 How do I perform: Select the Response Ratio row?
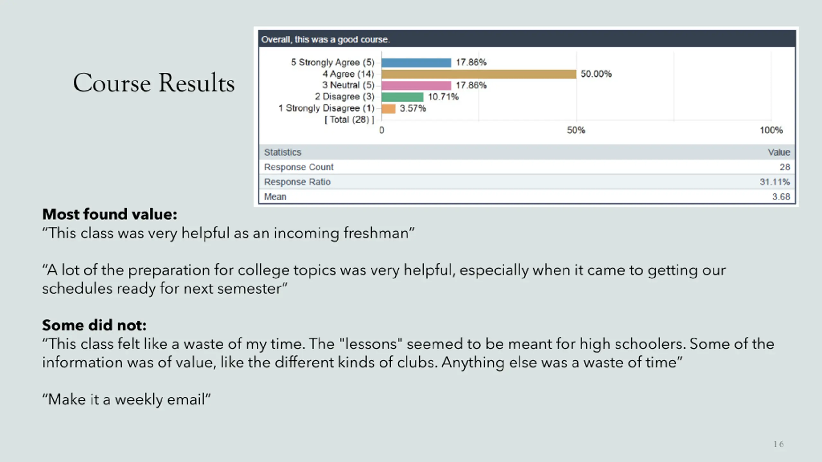[527, 182]
